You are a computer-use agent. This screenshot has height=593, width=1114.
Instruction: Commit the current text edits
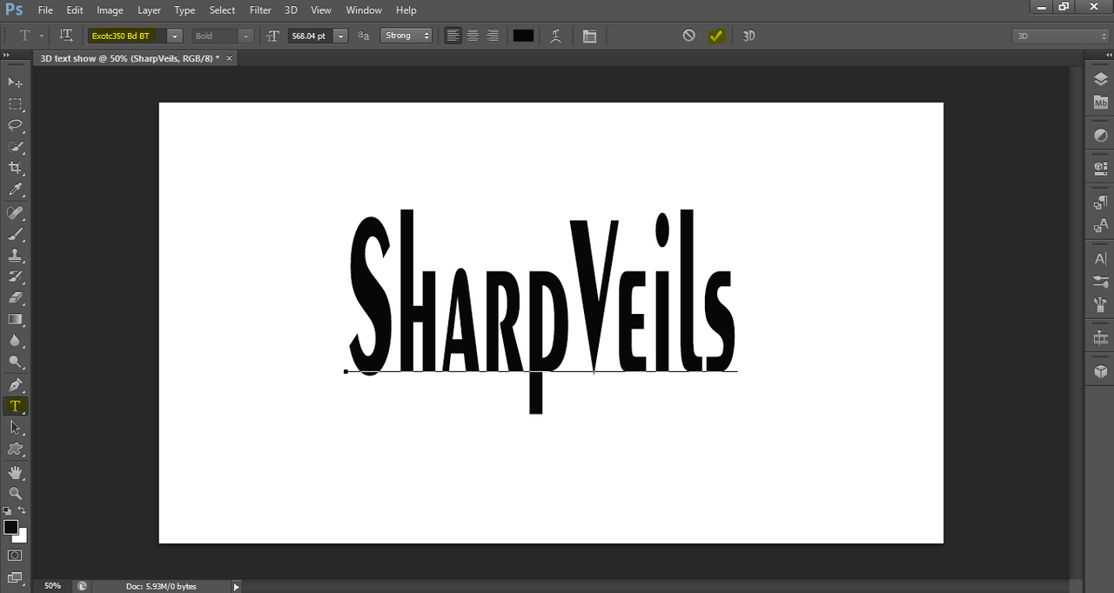(715, 36)
